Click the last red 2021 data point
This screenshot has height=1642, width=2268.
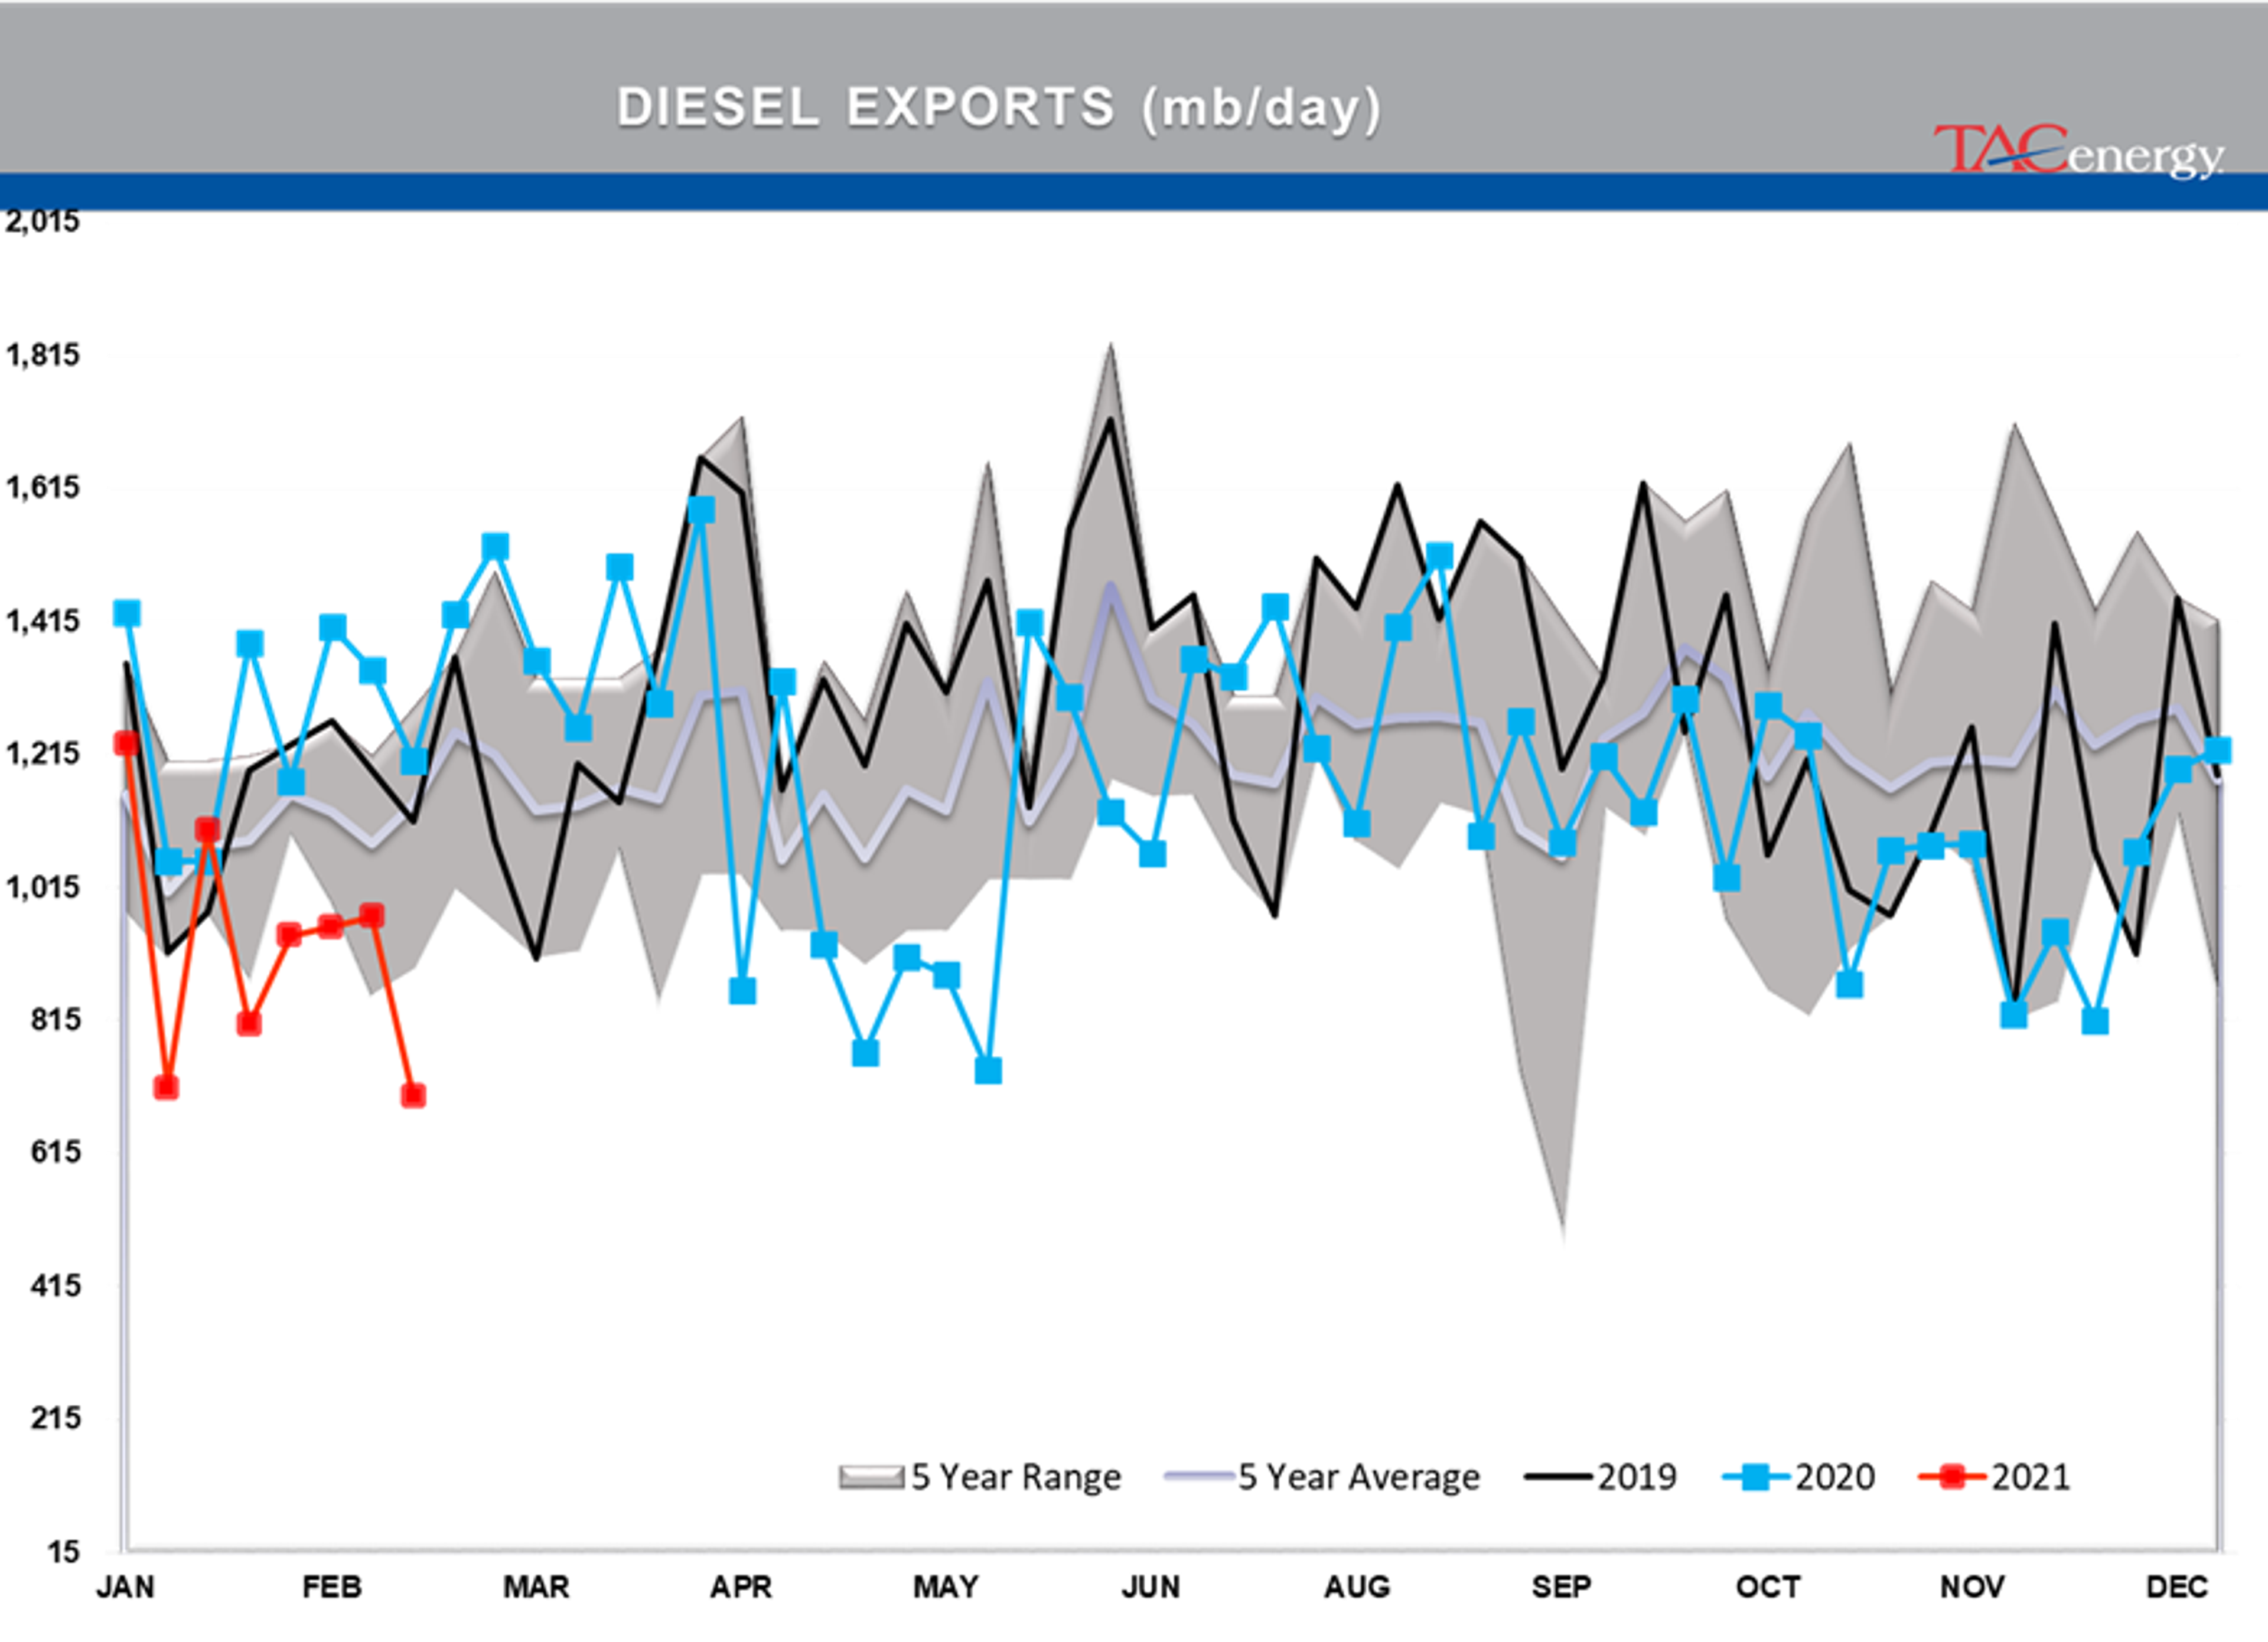[x=413, y=1096]
